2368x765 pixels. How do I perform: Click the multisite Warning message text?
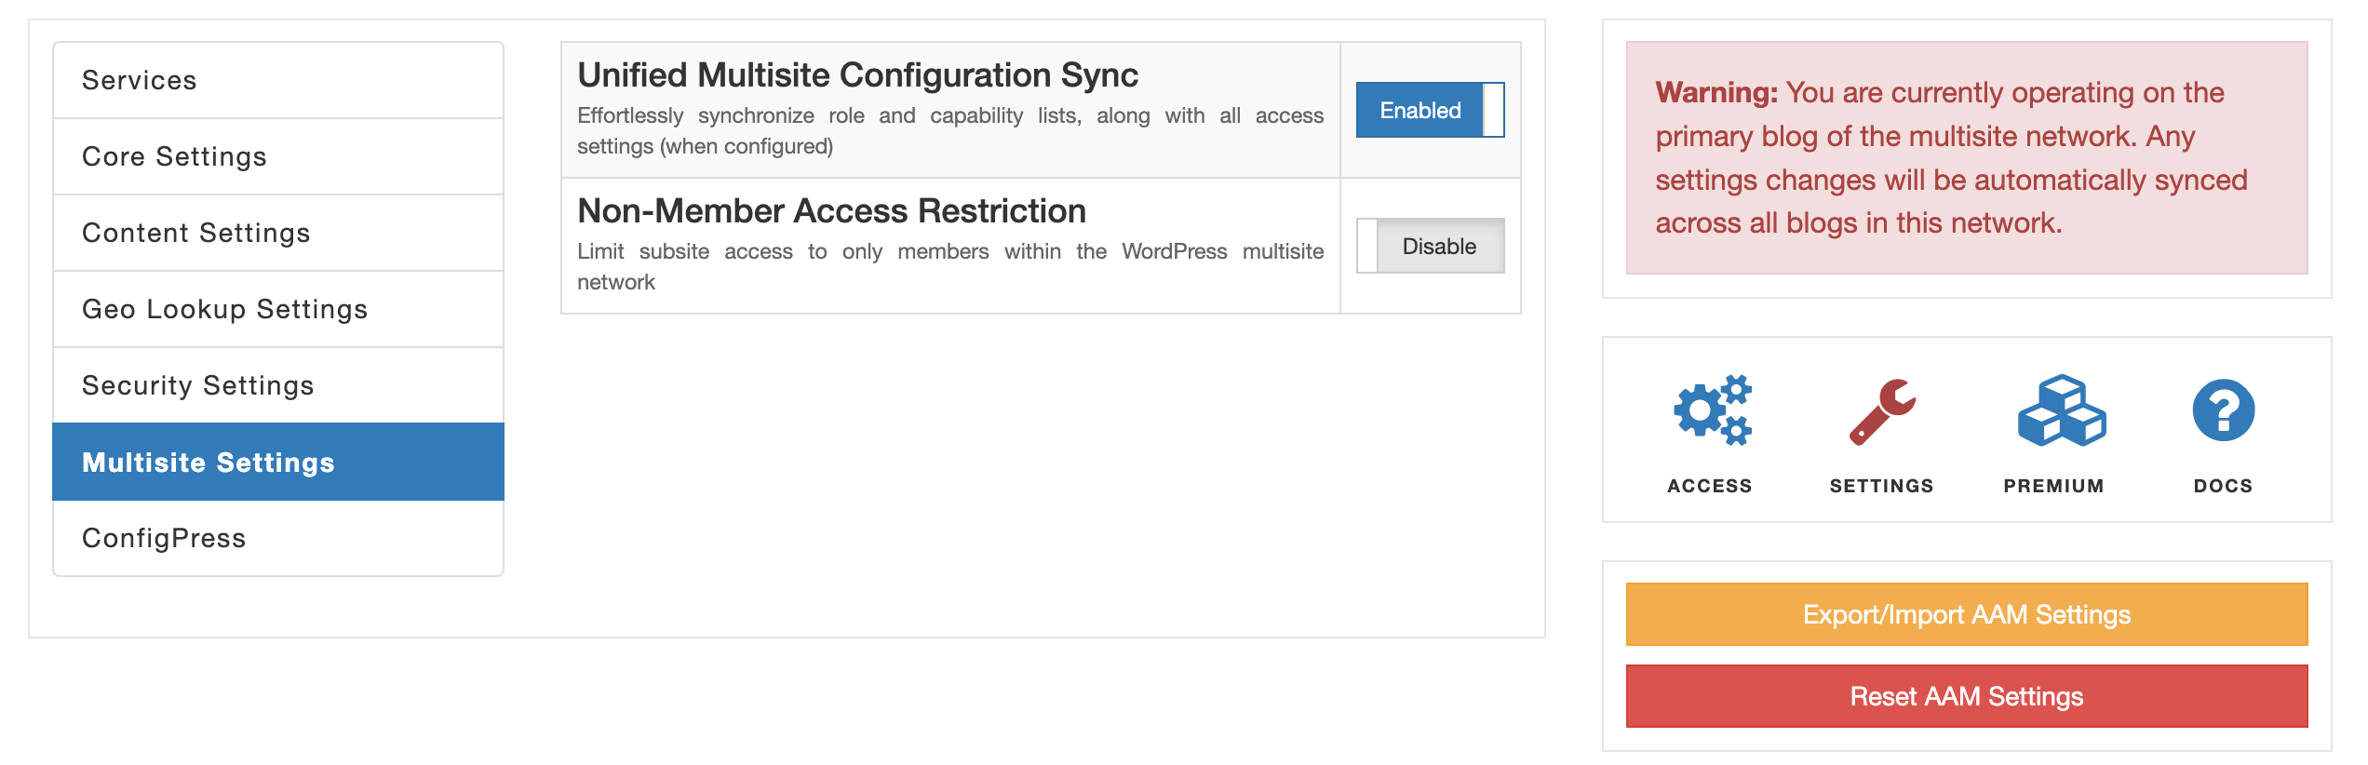coord(1951,157)
